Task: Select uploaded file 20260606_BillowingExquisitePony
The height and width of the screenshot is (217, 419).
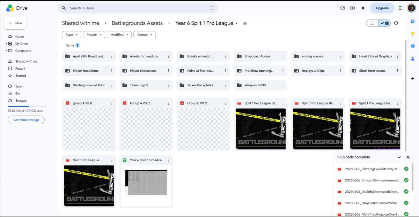Action: [373, 169]
